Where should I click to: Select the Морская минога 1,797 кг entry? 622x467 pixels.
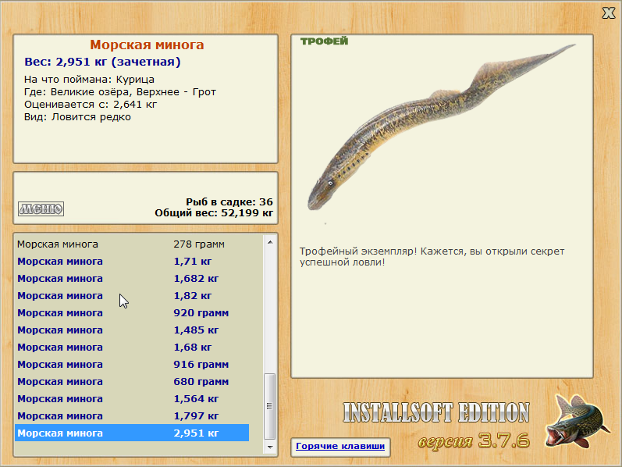click(132, 415)
